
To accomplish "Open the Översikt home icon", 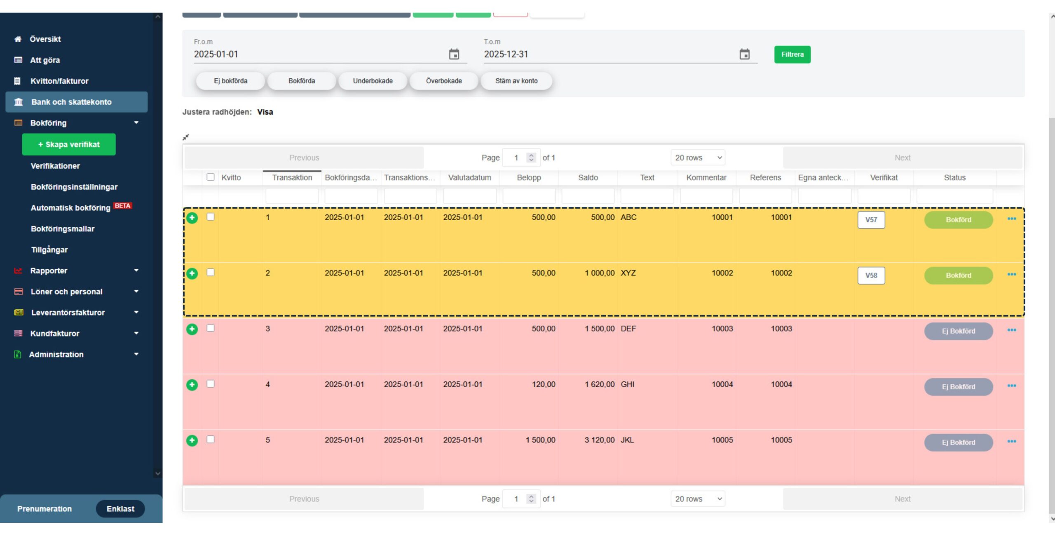I will [x=18, y=39].
